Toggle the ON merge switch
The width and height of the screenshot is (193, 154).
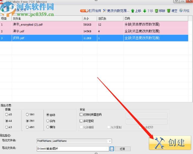coord(84,11)
